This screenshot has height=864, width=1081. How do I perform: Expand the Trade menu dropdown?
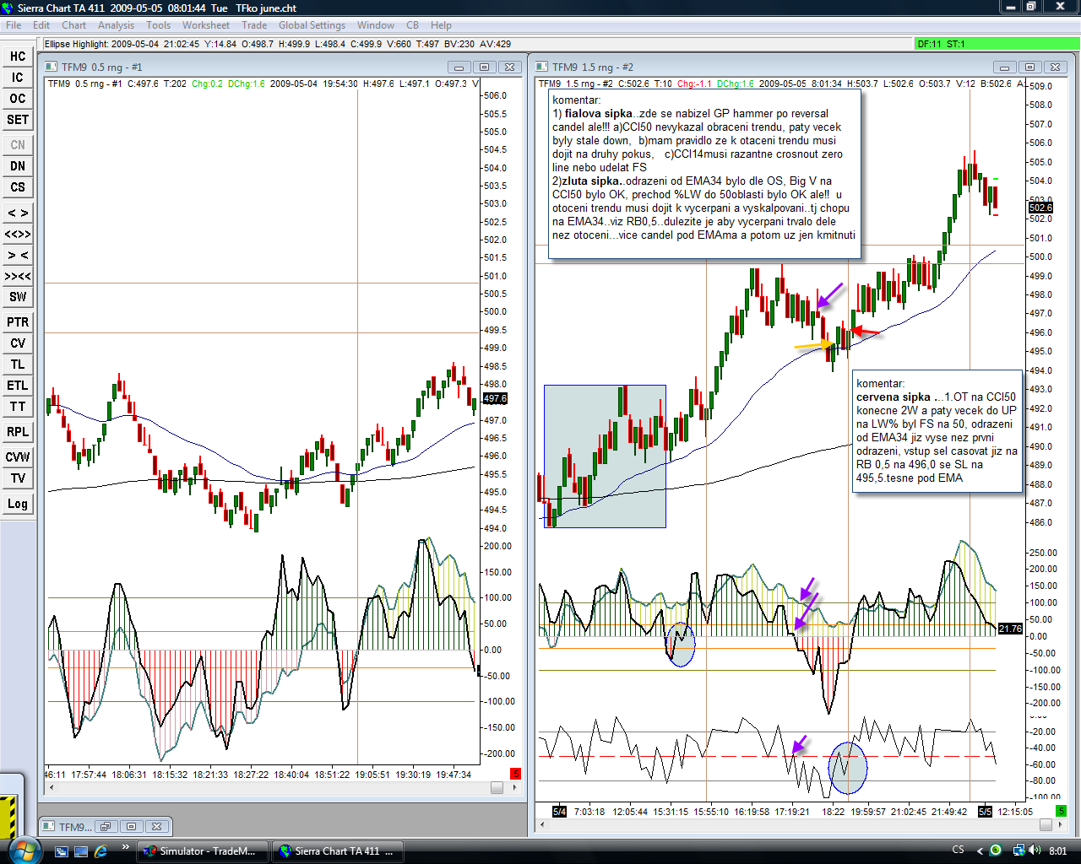click(254, 25)
